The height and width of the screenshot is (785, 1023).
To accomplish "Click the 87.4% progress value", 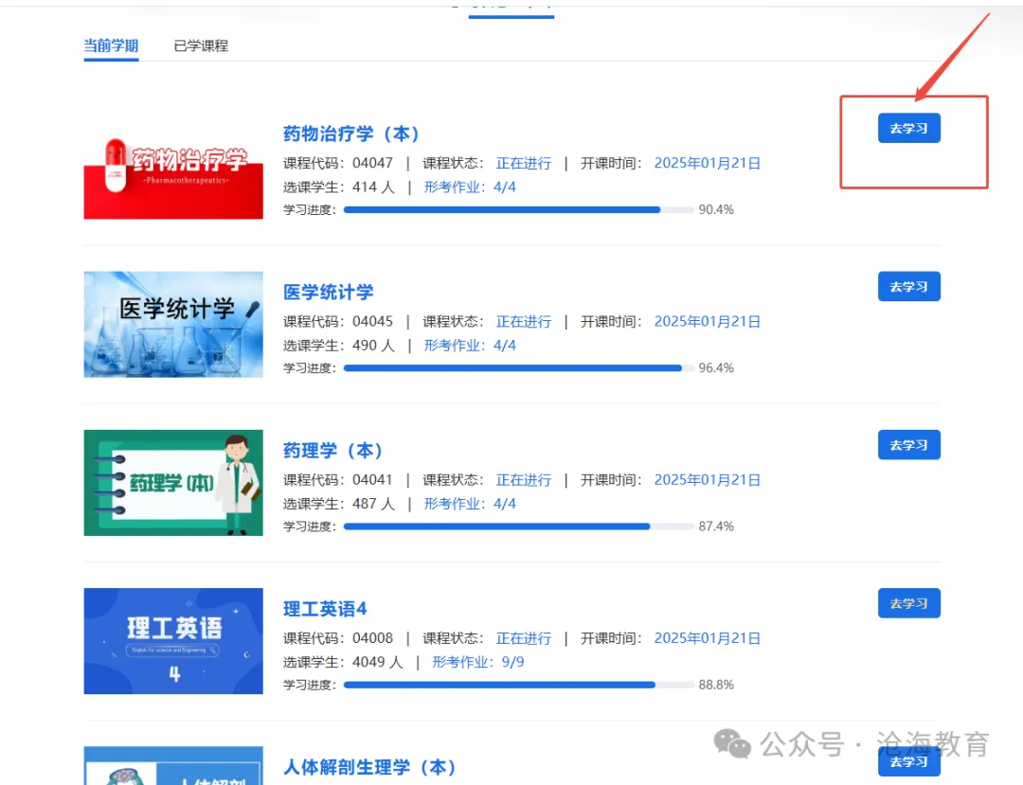I will (x=716, y=526).
